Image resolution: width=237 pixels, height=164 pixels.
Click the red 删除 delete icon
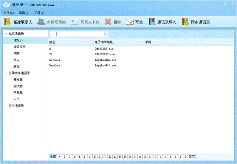108,22
